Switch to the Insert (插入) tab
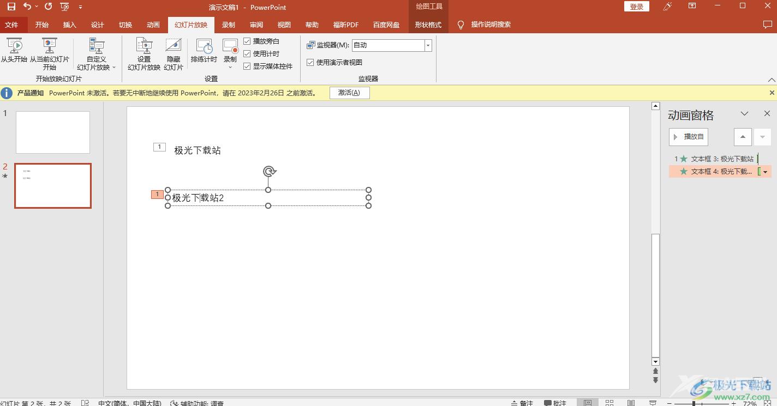Screen dimensions: 777x406 click(x=70, y=25)
